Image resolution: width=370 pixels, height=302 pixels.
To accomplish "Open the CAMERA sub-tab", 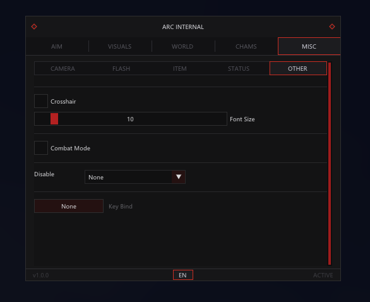I will (x=63, y=68).
